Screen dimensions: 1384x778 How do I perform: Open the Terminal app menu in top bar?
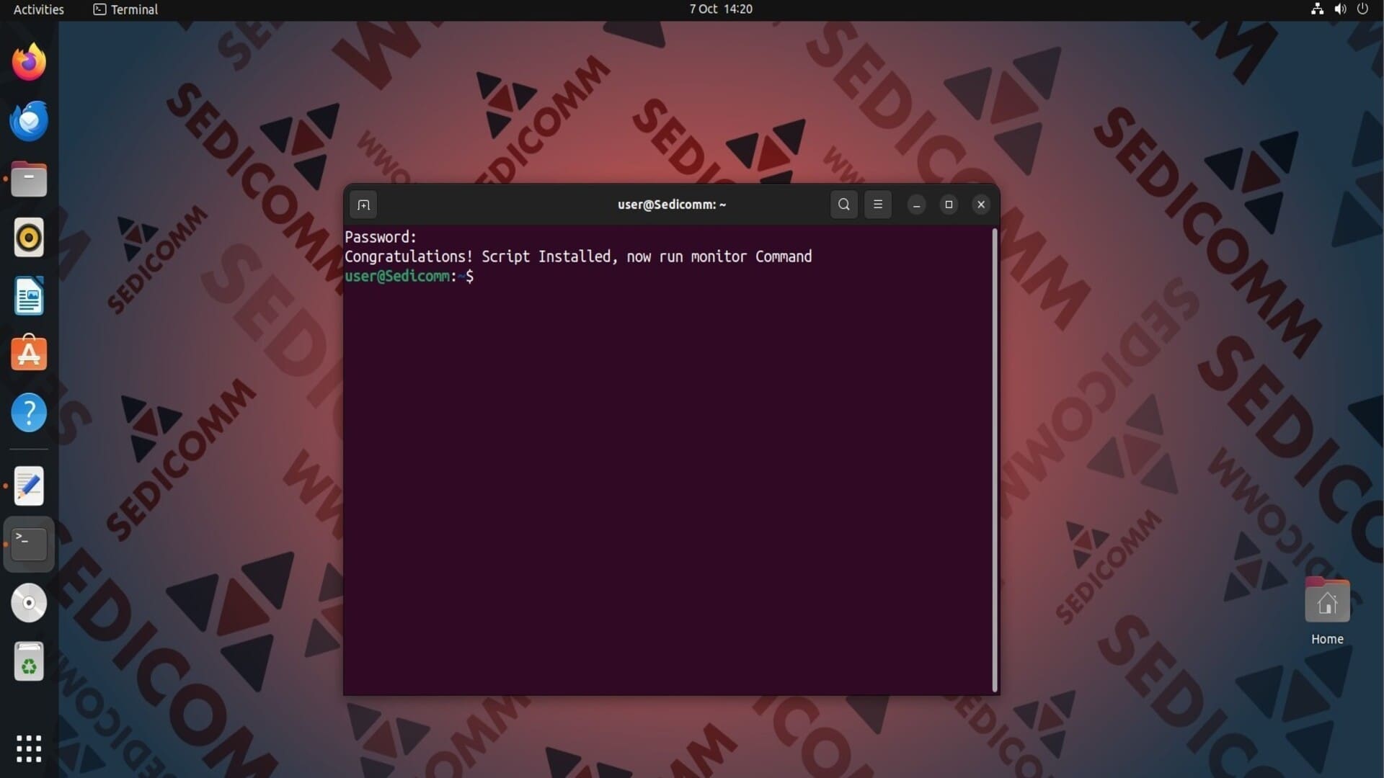click(x=126, y=9)
